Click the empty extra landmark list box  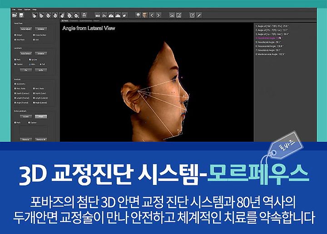[34, 131]
